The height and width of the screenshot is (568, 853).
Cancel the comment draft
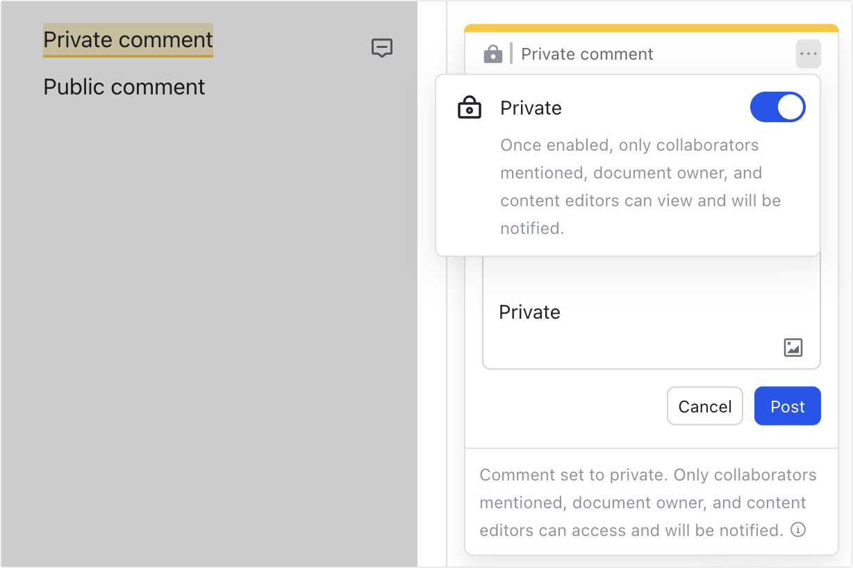tap(704, 406)
